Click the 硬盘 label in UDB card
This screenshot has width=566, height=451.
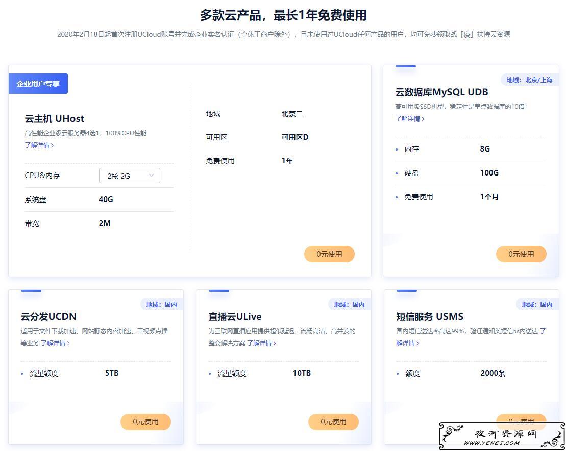(411, 173)
